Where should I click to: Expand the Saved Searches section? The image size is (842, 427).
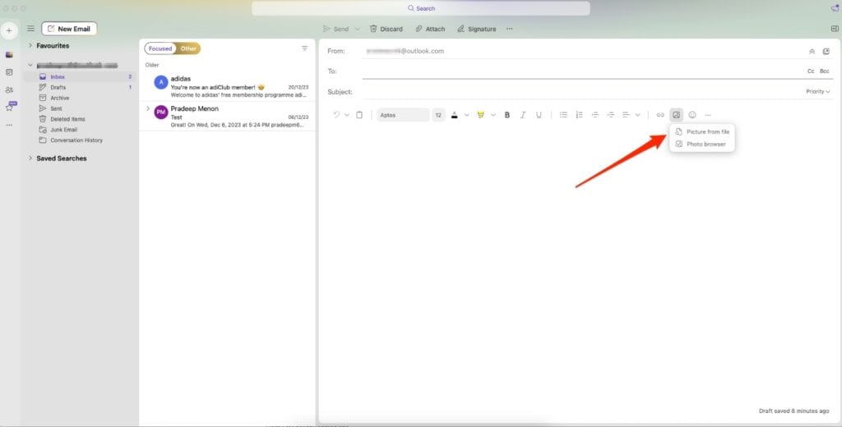tap(30, 158)
